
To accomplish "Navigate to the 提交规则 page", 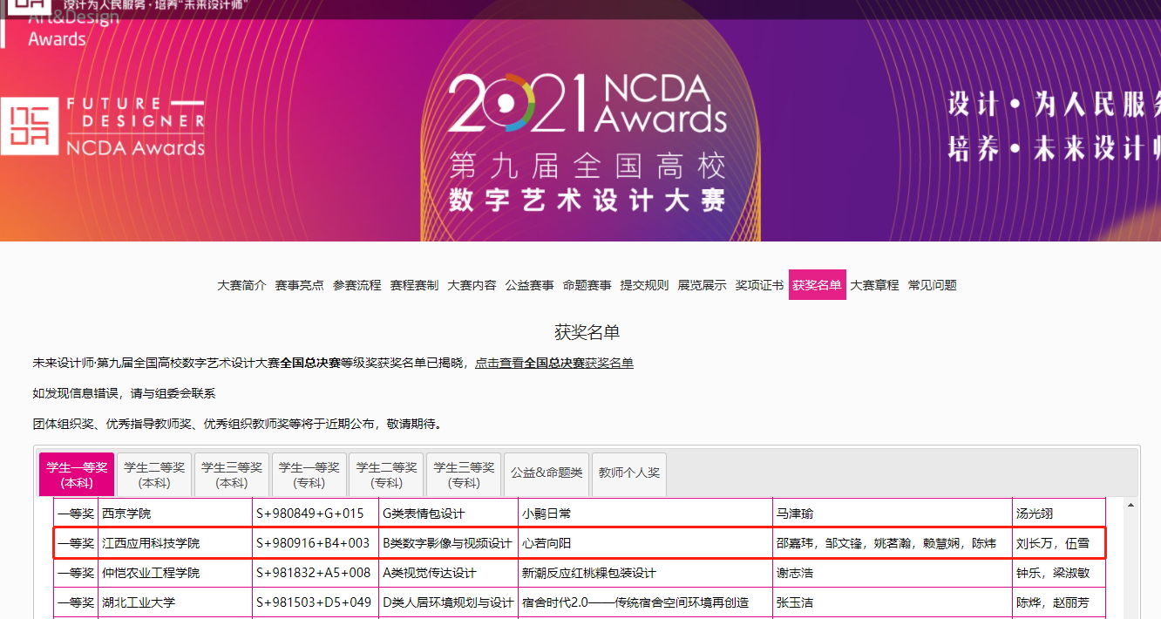I will pos(644,285).
